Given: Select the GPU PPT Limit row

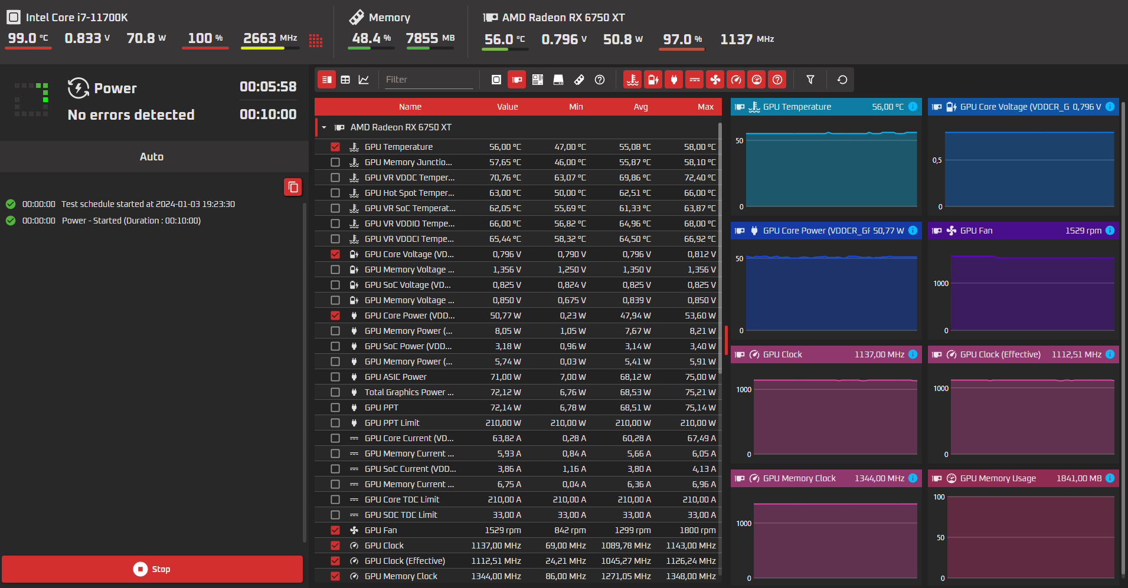Looking at the screenshot, I should 517,423.
